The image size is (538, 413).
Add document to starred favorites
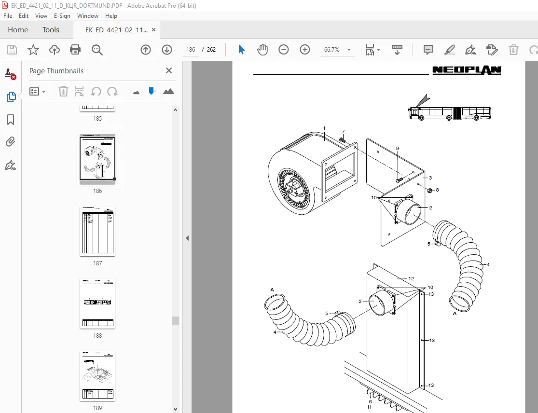[x=33, y=50]
